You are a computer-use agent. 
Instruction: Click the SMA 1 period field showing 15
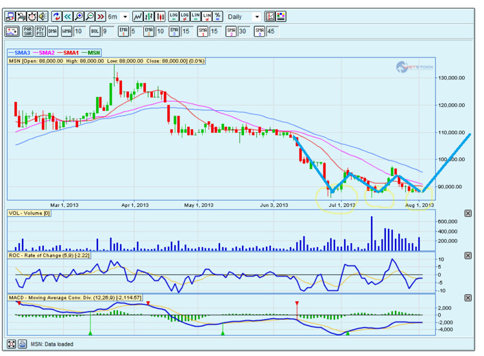pos(216,31)
